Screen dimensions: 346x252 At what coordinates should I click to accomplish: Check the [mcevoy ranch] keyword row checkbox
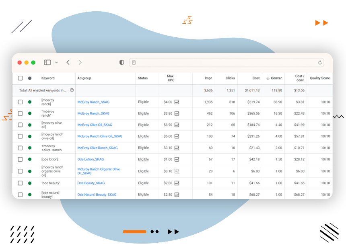(x=20, y=102)
